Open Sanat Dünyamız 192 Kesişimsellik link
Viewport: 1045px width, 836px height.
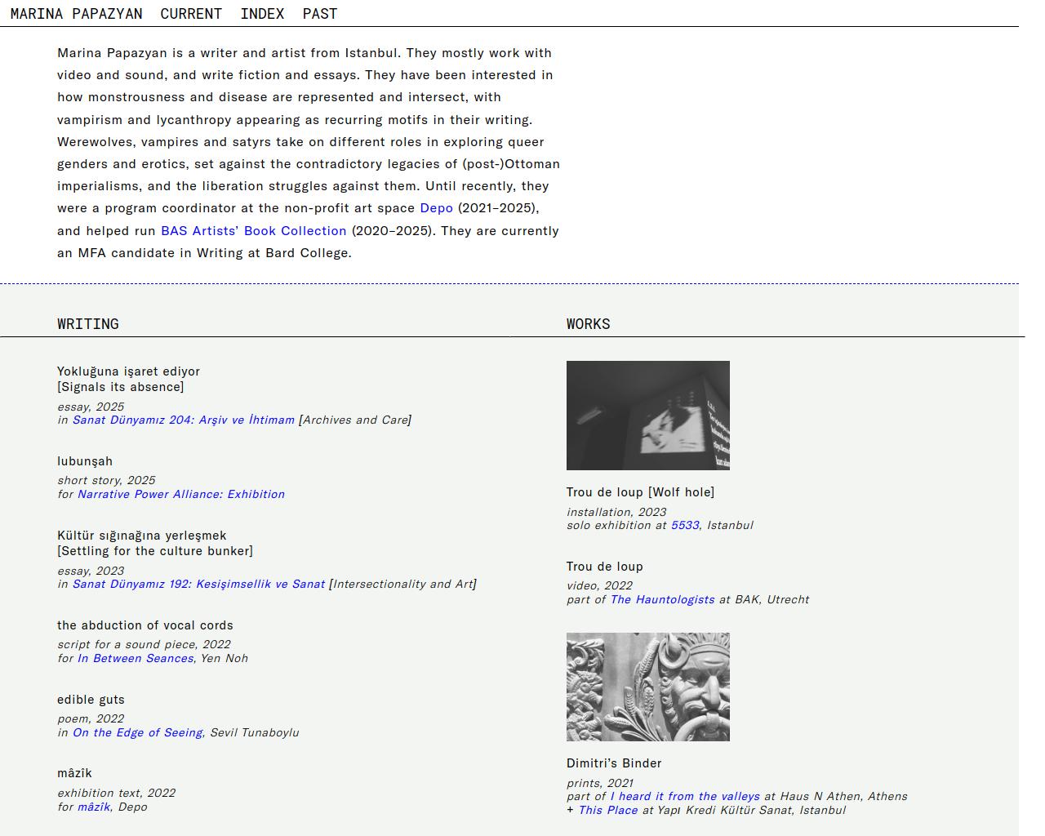coord(198,585)
